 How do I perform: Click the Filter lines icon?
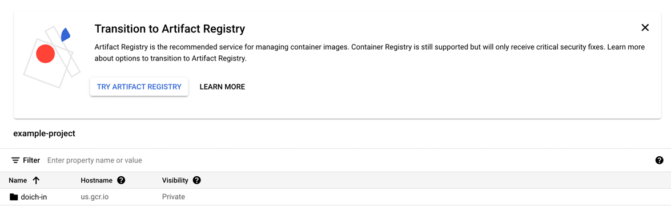pyautogui.click(x=15, y=160)
